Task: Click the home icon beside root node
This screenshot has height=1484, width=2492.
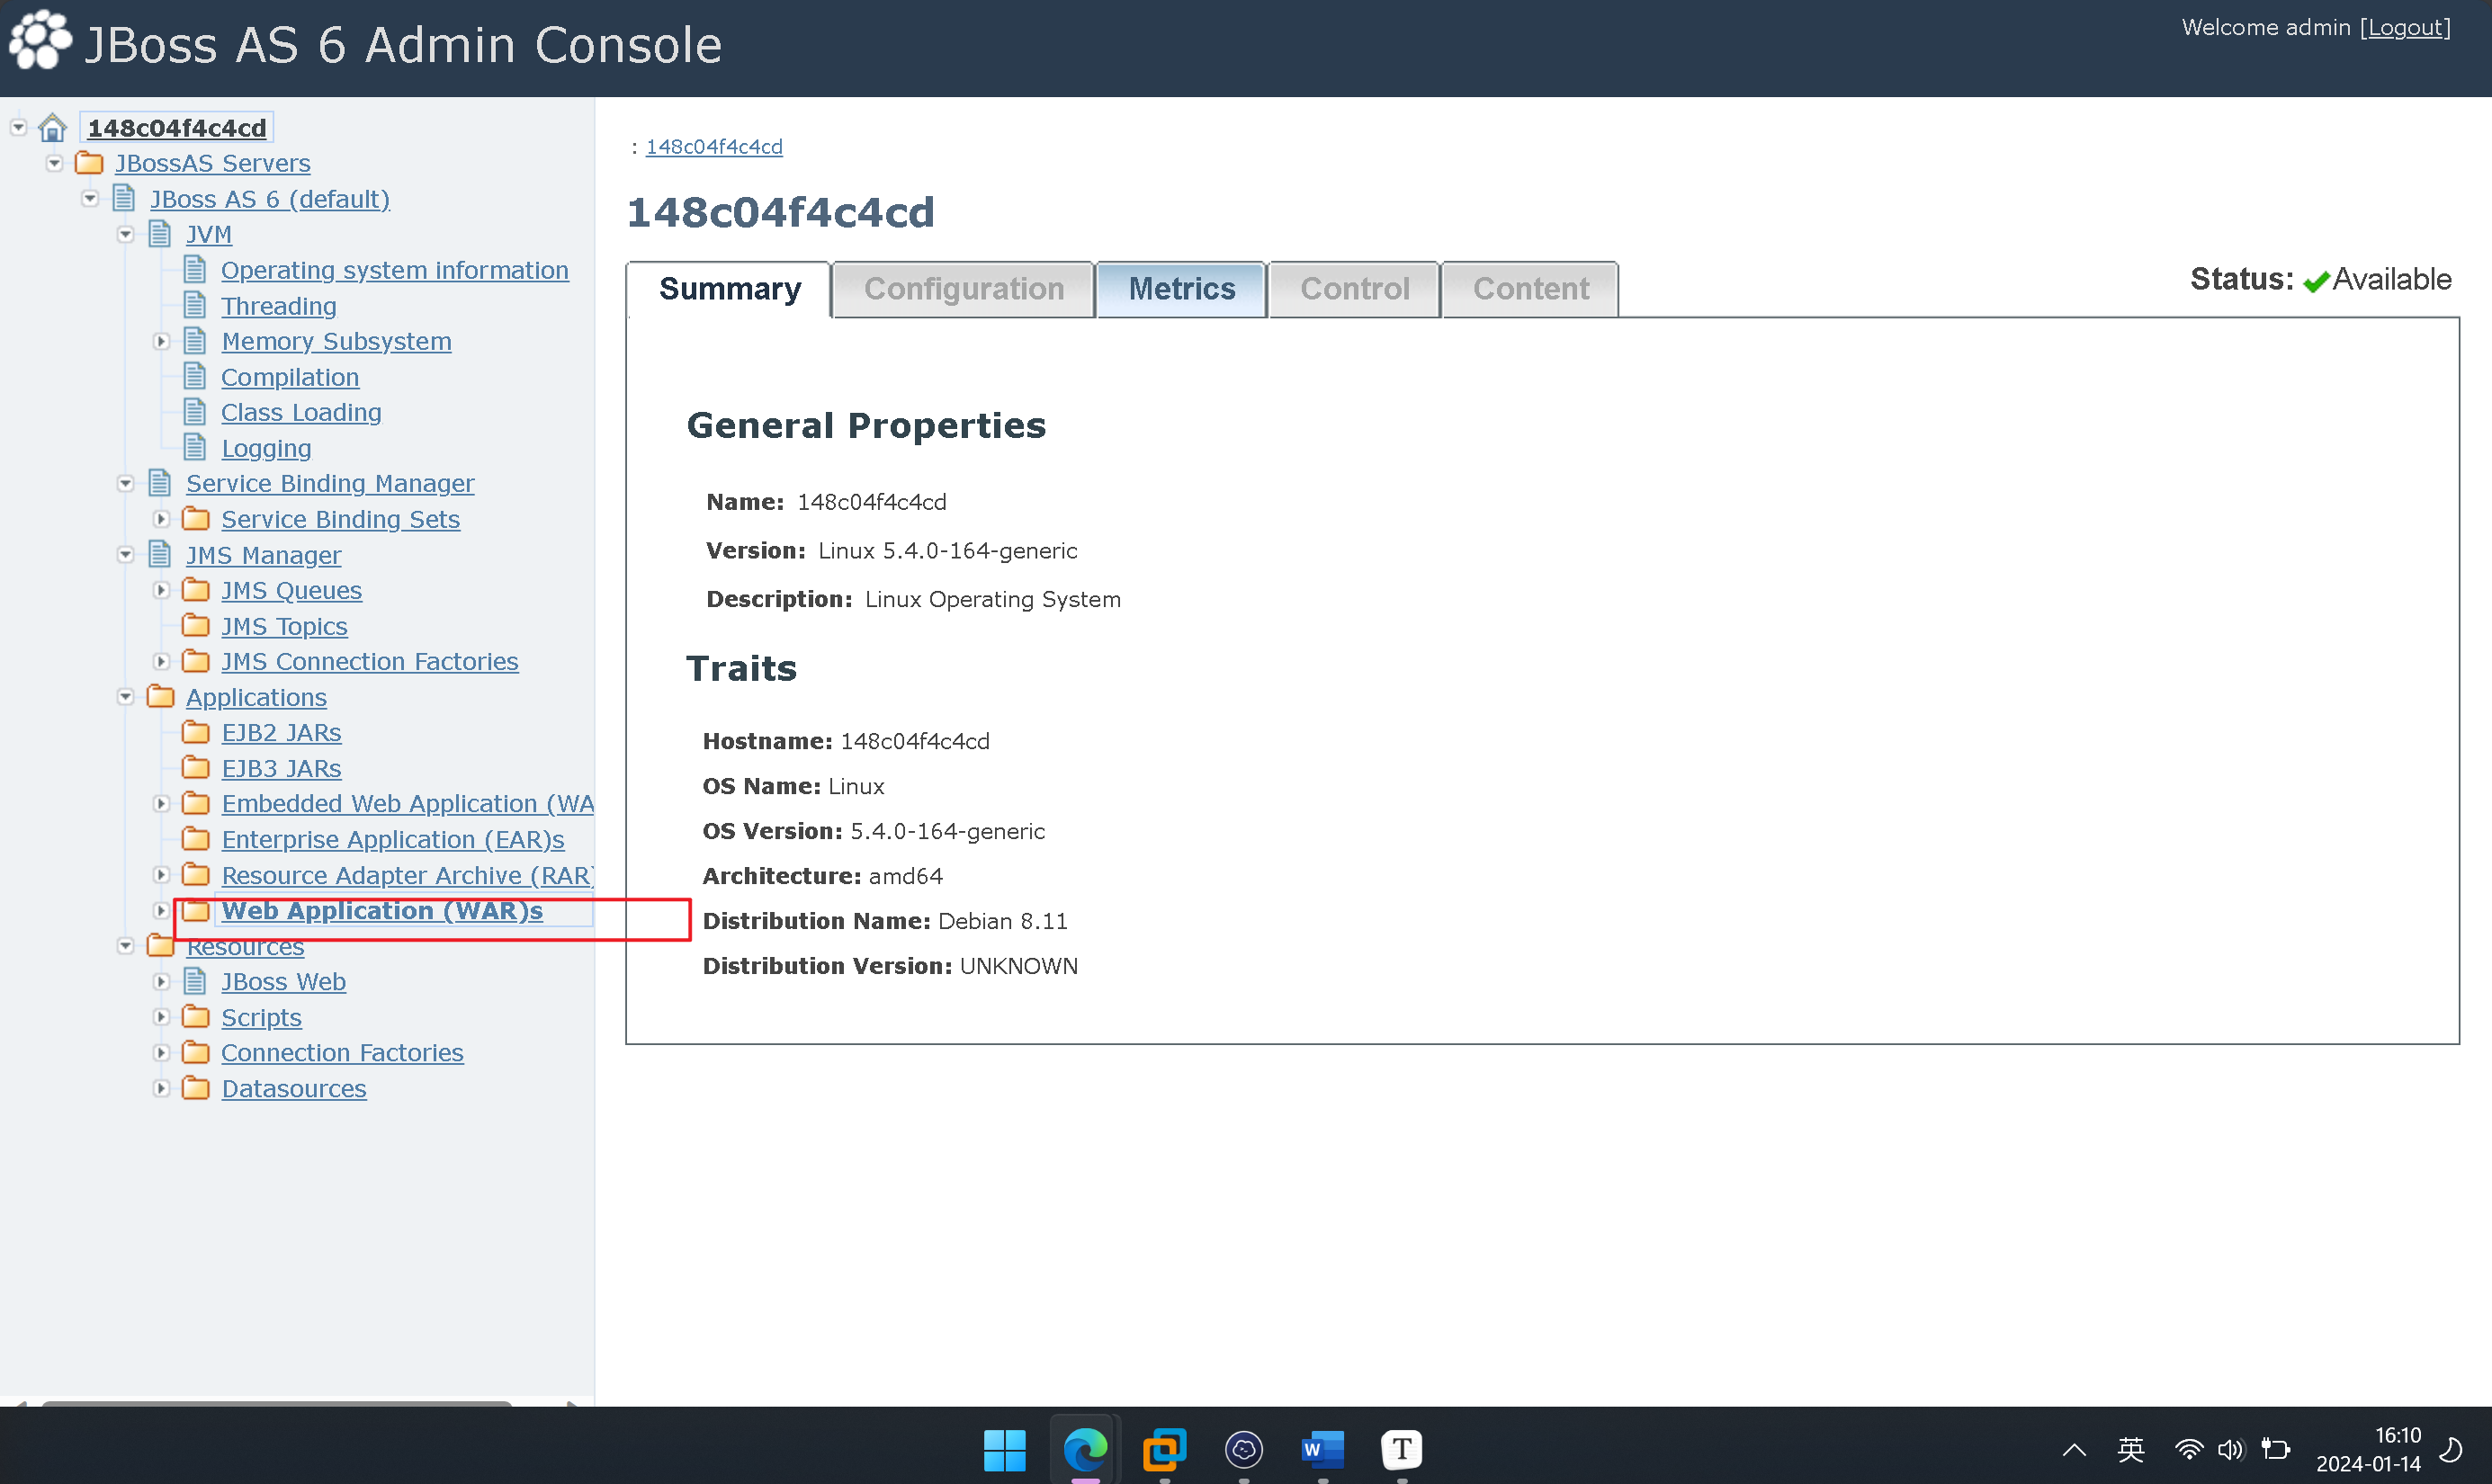Action: (x=52, y=128)
